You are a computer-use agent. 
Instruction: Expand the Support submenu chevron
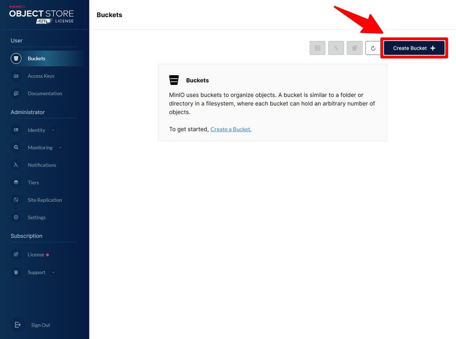(x=53, y=272)
